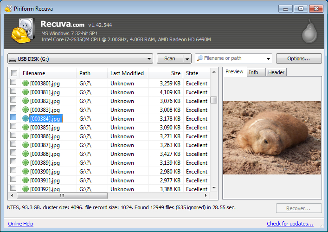Tick the checkbox for [000381].jpg

13,92
